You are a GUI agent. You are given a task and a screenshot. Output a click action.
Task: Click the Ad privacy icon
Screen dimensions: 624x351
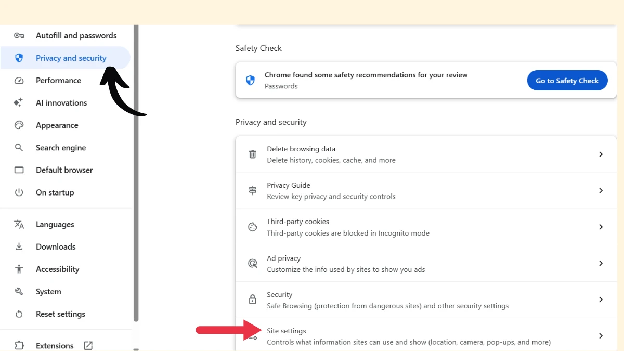coord(252,263)
